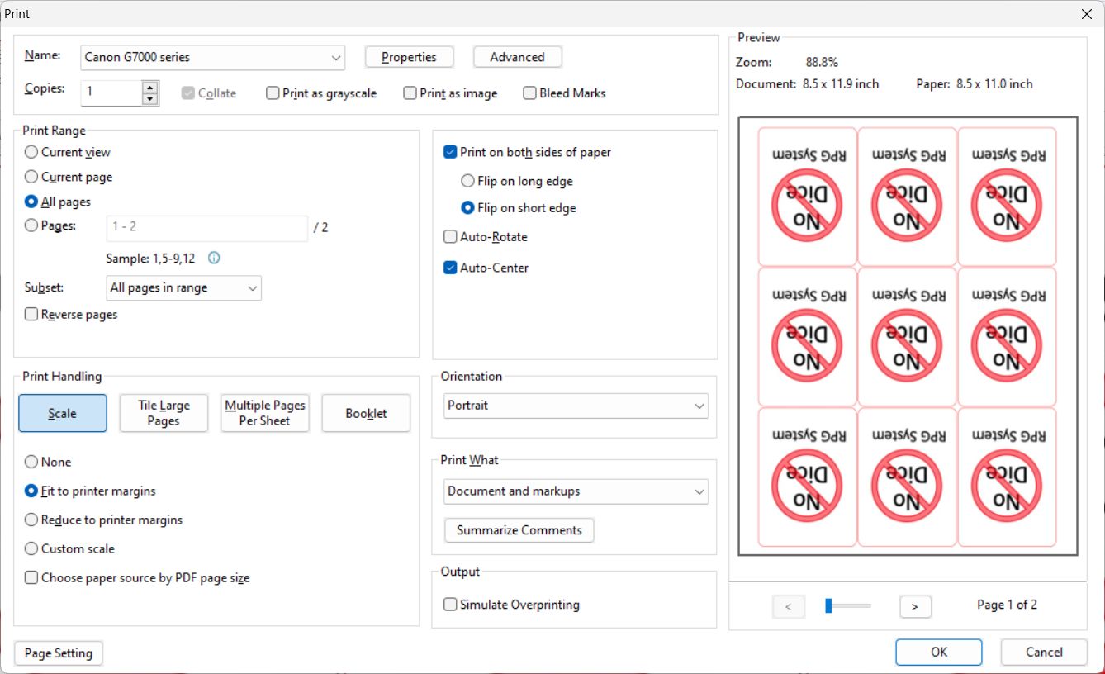The height and width of the screenshot is (674, 1105).
Task: Increase copies with the up spinner arrow
Action: point(149,87)
